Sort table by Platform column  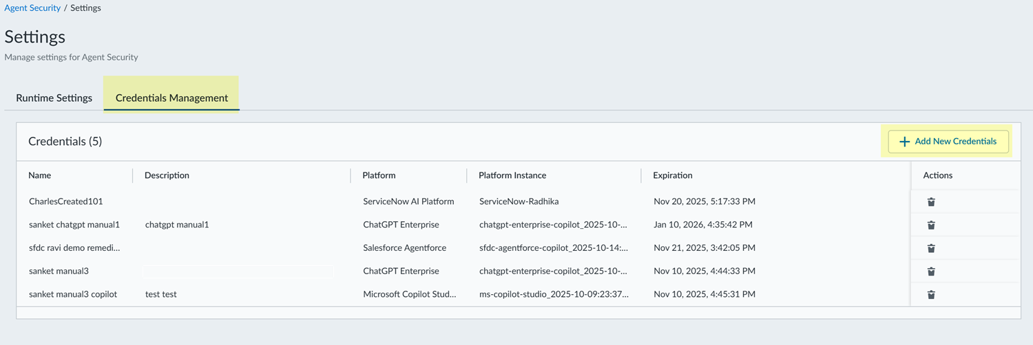click(379, 175)
